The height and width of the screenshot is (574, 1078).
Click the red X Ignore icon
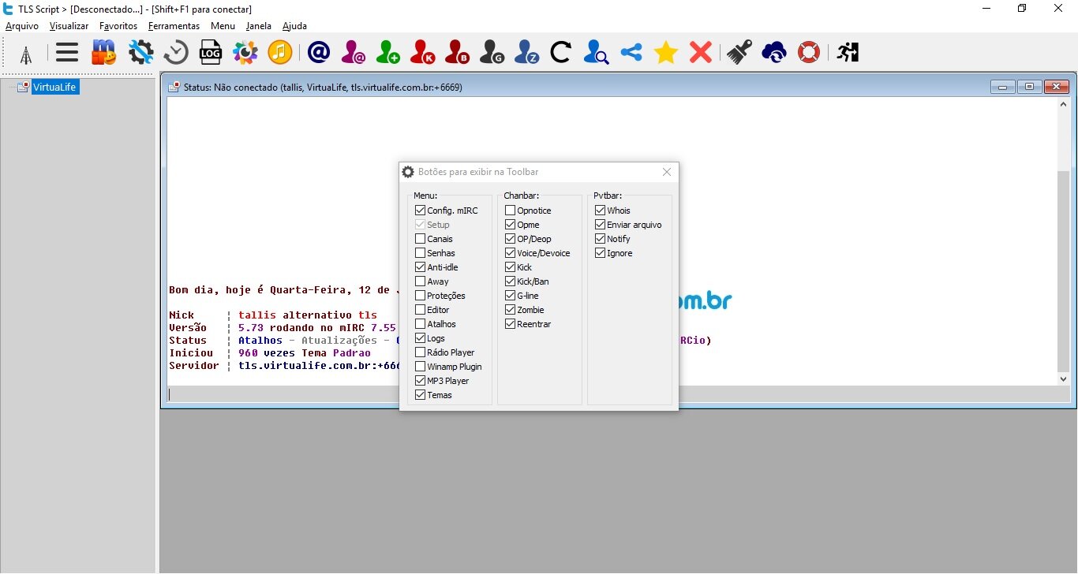click(700, 53)
